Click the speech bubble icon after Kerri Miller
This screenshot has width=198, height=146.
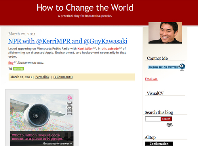(95, 48)
